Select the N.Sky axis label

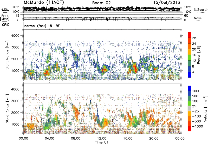5,10
